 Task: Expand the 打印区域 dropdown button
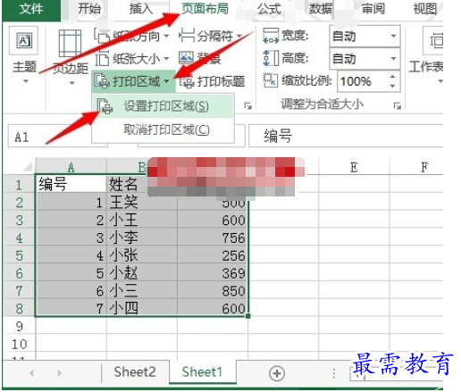pos(133,81)
